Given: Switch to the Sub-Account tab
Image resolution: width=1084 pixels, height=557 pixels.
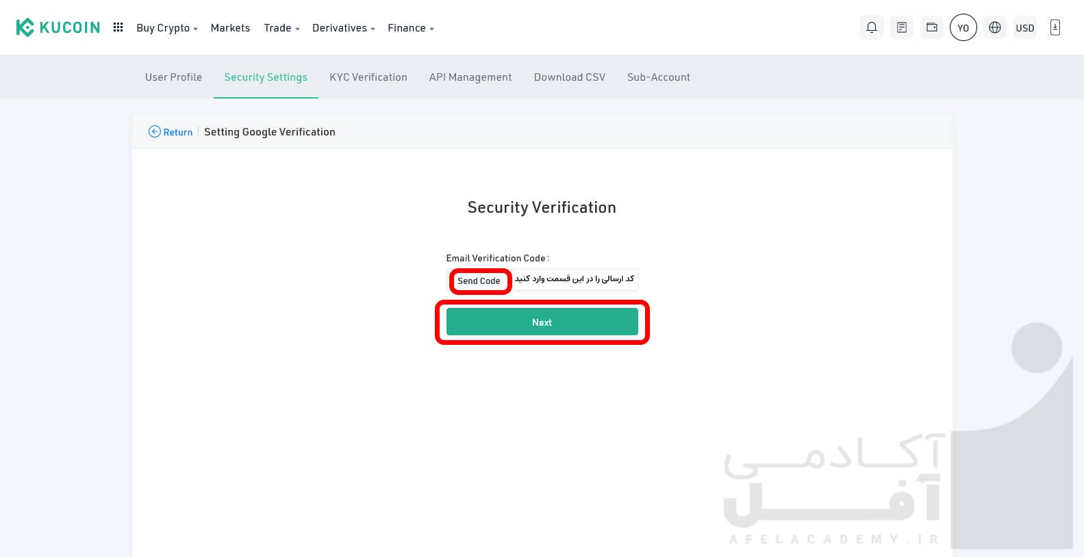Looking at the screenshot, I should (659, 77).
